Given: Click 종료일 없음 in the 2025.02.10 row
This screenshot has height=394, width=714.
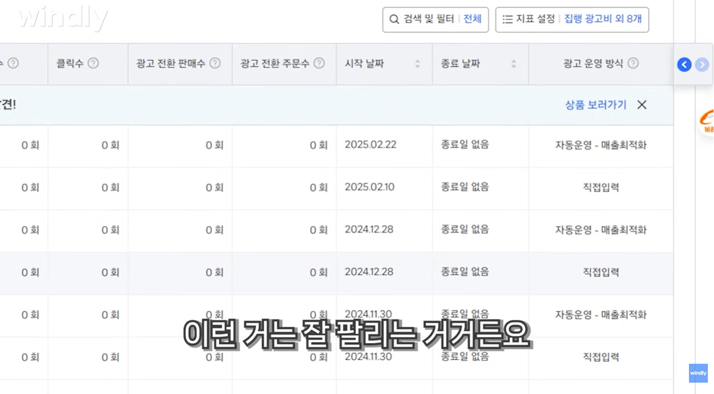Looking at the screenshot, I should pos(465,187).
